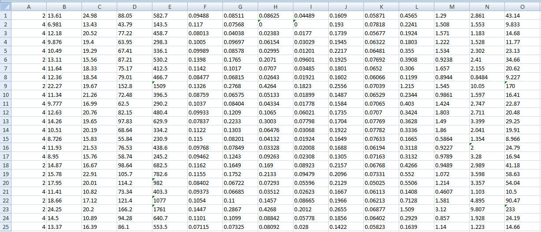541x232 pixels.
Task: Select the column H header
Action: tap(275, 7)
